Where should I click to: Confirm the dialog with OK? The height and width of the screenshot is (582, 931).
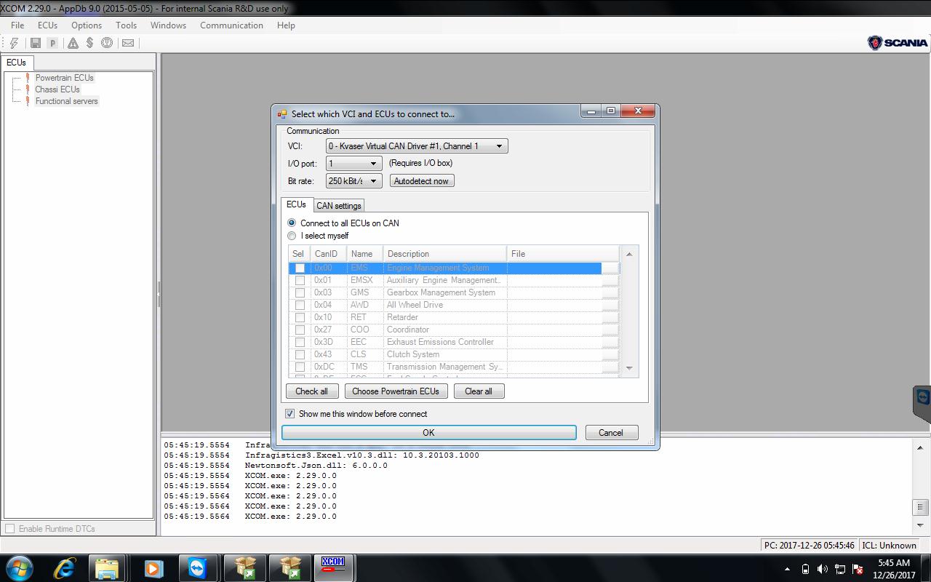coord(428,432)
